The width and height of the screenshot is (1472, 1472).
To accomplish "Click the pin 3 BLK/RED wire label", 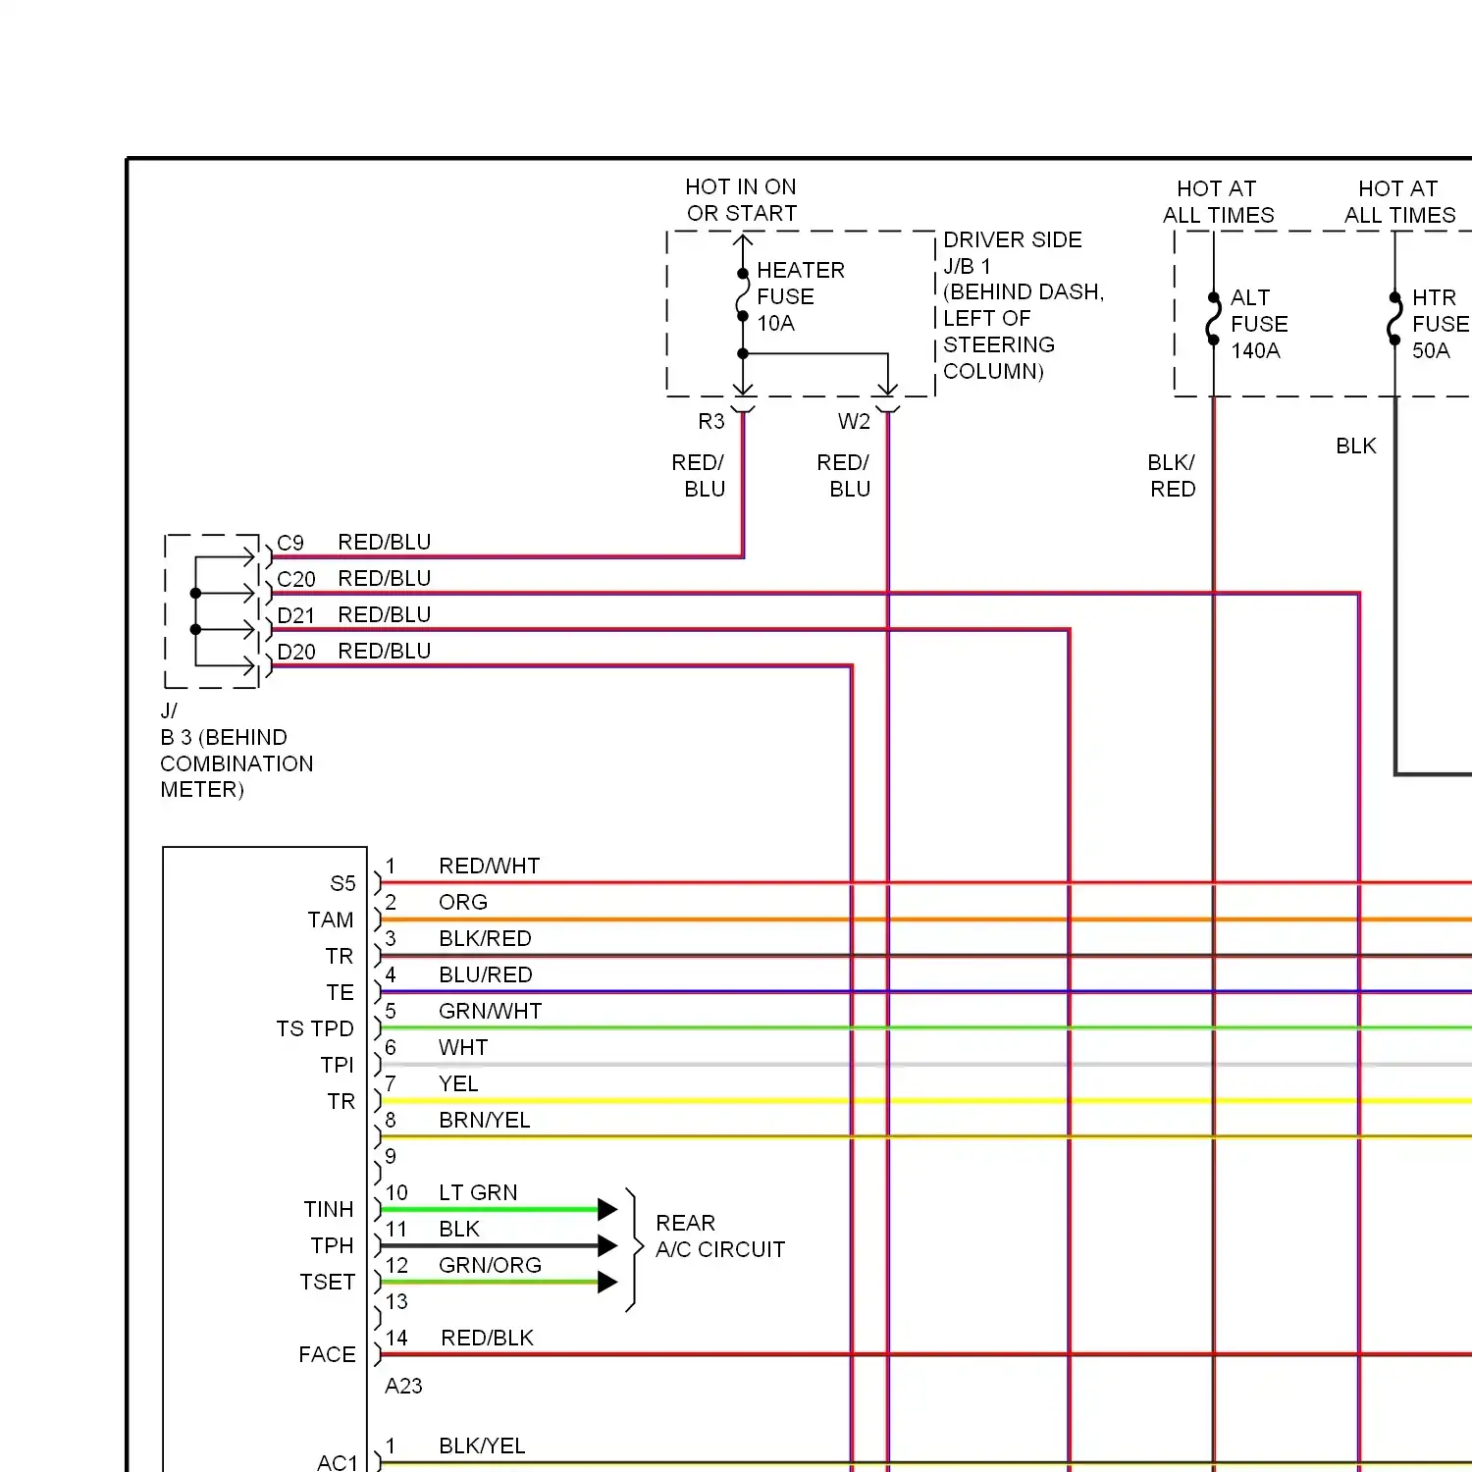I will (x=485, y=938).
